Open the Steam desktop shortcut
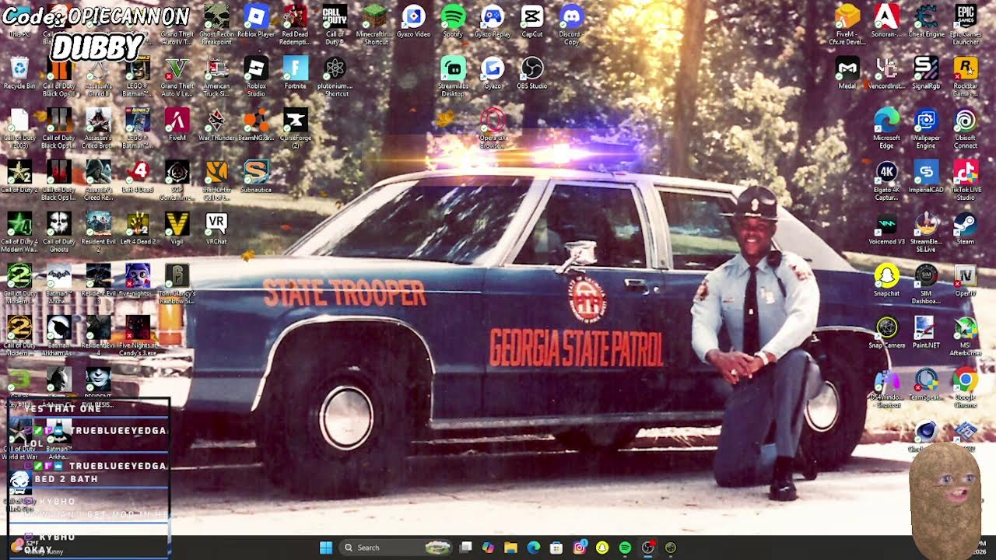Screen dimensions: 996x560 click(x=965, y=228)
